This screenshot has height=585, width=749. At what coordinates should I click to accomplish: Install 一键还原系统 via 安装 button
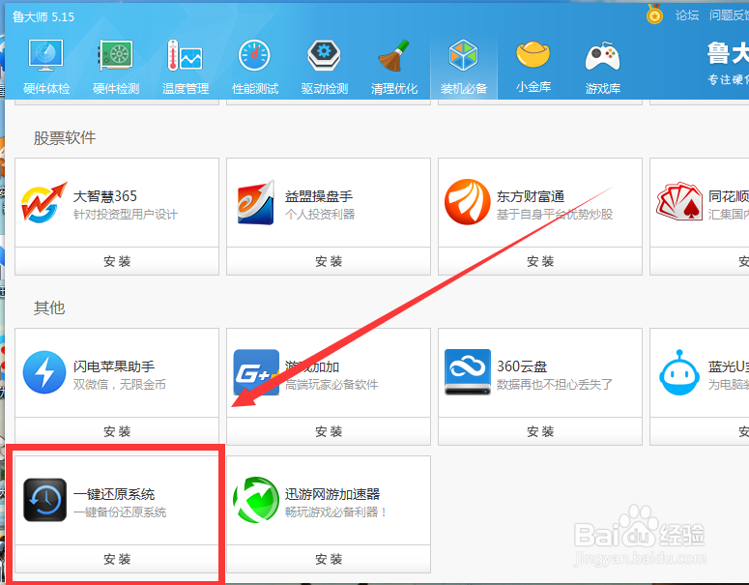click(117, 559)
